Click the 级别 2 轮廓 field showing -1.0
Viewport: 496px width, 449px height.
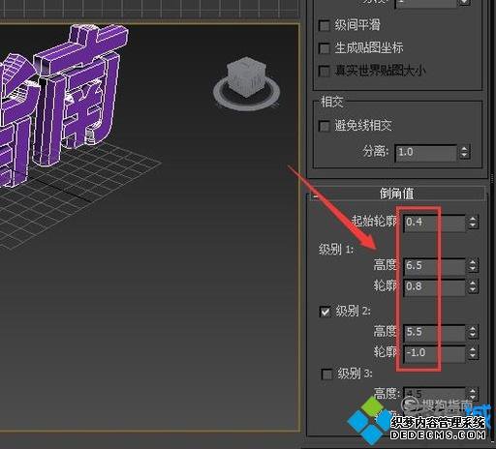435,353
